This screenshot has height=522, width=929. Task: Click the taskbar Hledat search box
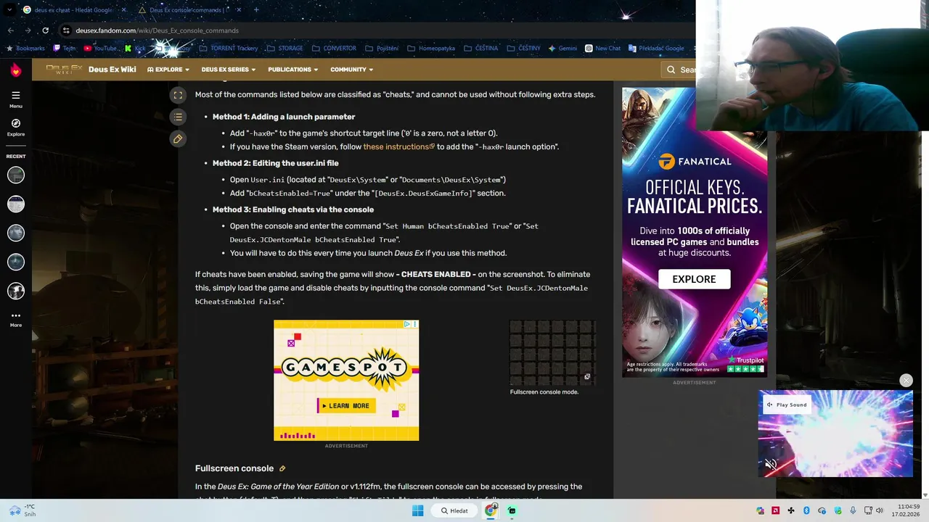455,510
